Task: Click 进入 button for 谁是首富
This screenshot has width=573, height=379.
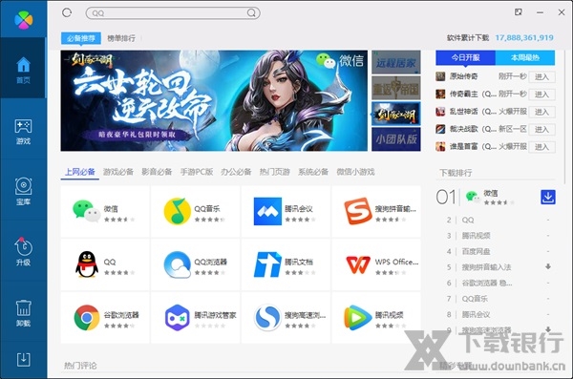Action: (541, 147)
